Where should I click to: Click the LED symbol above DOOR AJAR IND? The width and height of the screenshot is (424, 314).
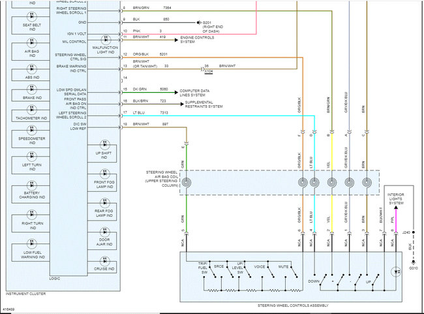coord(104,232)
